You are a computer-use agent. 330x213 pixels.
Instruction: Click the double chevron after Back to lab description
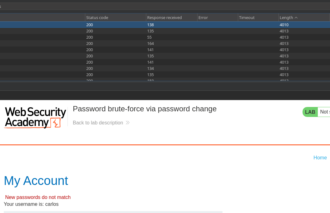127,123
